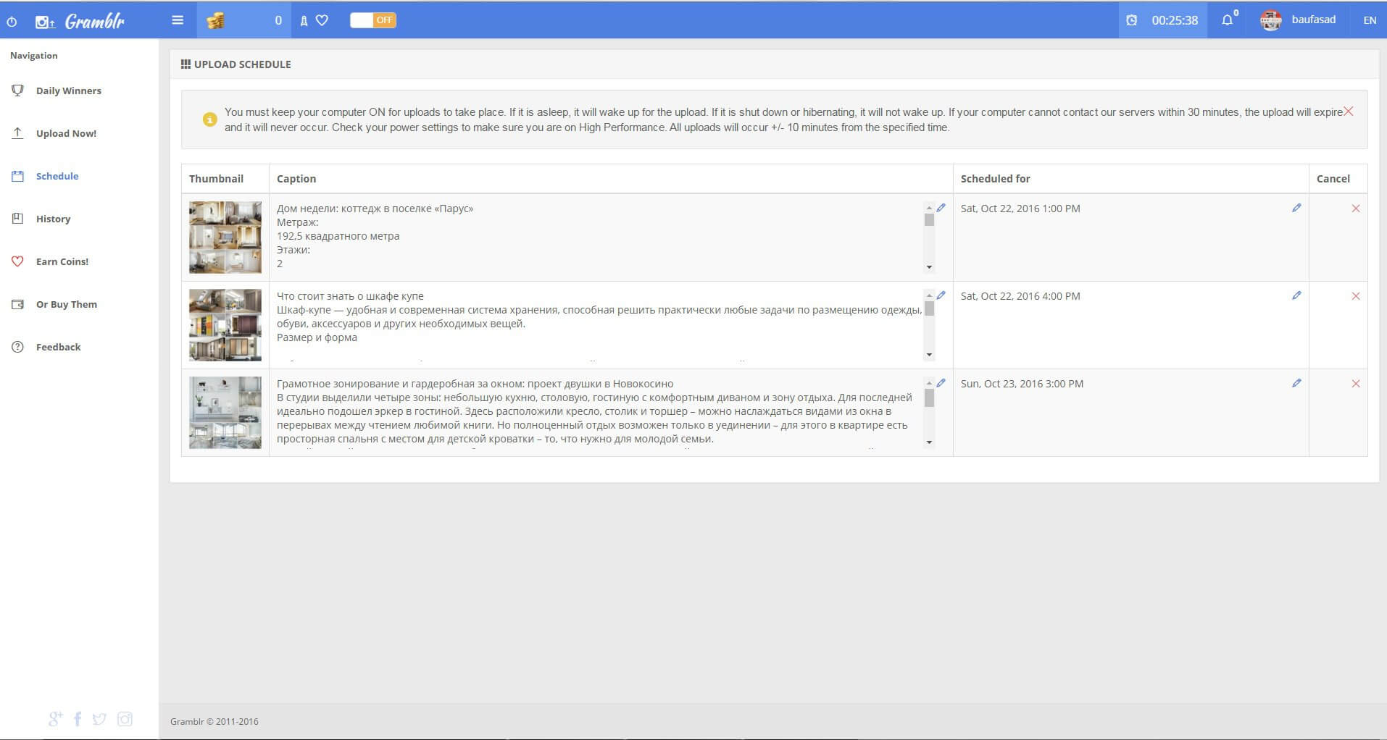Viewport: 1387px width, 740px height.
Task: Edit caption of the Парус cottage post
Action: point(941,208)
